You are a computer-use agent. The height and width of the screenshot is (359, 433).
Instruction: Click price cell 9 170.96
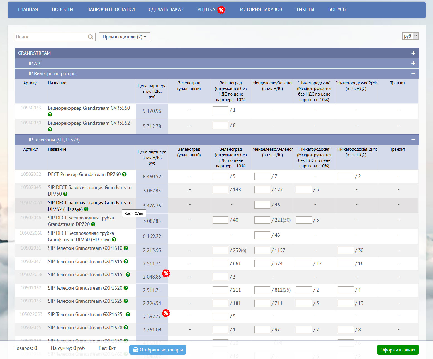pyautogui.click(x=152, y=111)
